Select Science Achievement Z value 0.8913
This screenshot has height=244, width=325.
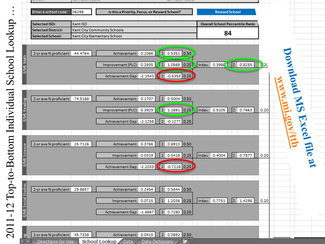tap(174, 144)
